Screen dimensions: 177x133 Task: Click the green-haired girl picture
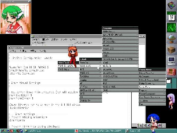click(x=16, y=18)
